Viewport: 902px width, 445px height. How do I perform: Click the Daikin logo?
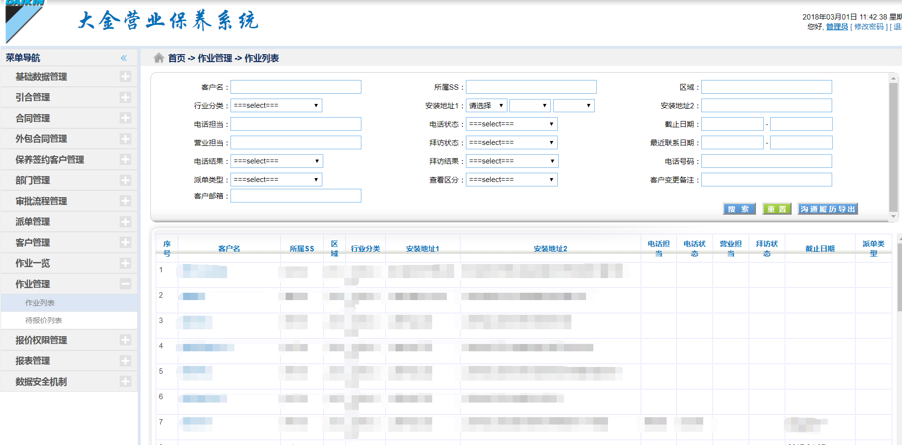pyautogui.click(x=24, y=20)
